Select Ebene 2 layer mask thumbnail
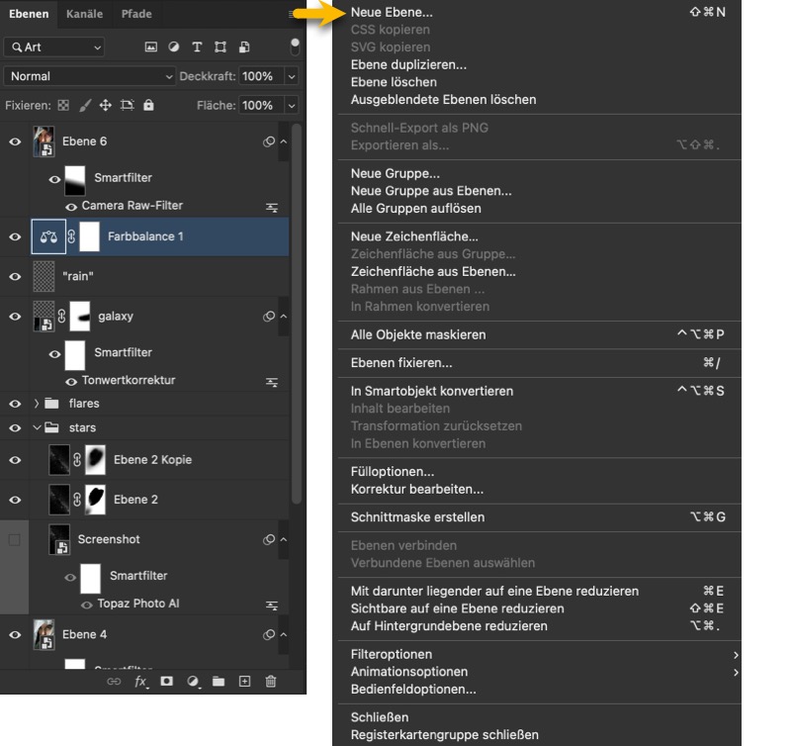 (95, 500)
